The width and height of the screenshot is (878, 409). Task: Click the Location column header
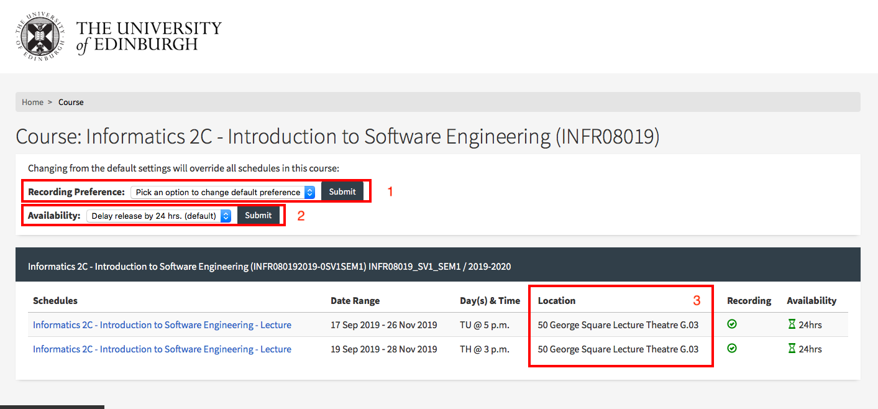pos(557,300)
